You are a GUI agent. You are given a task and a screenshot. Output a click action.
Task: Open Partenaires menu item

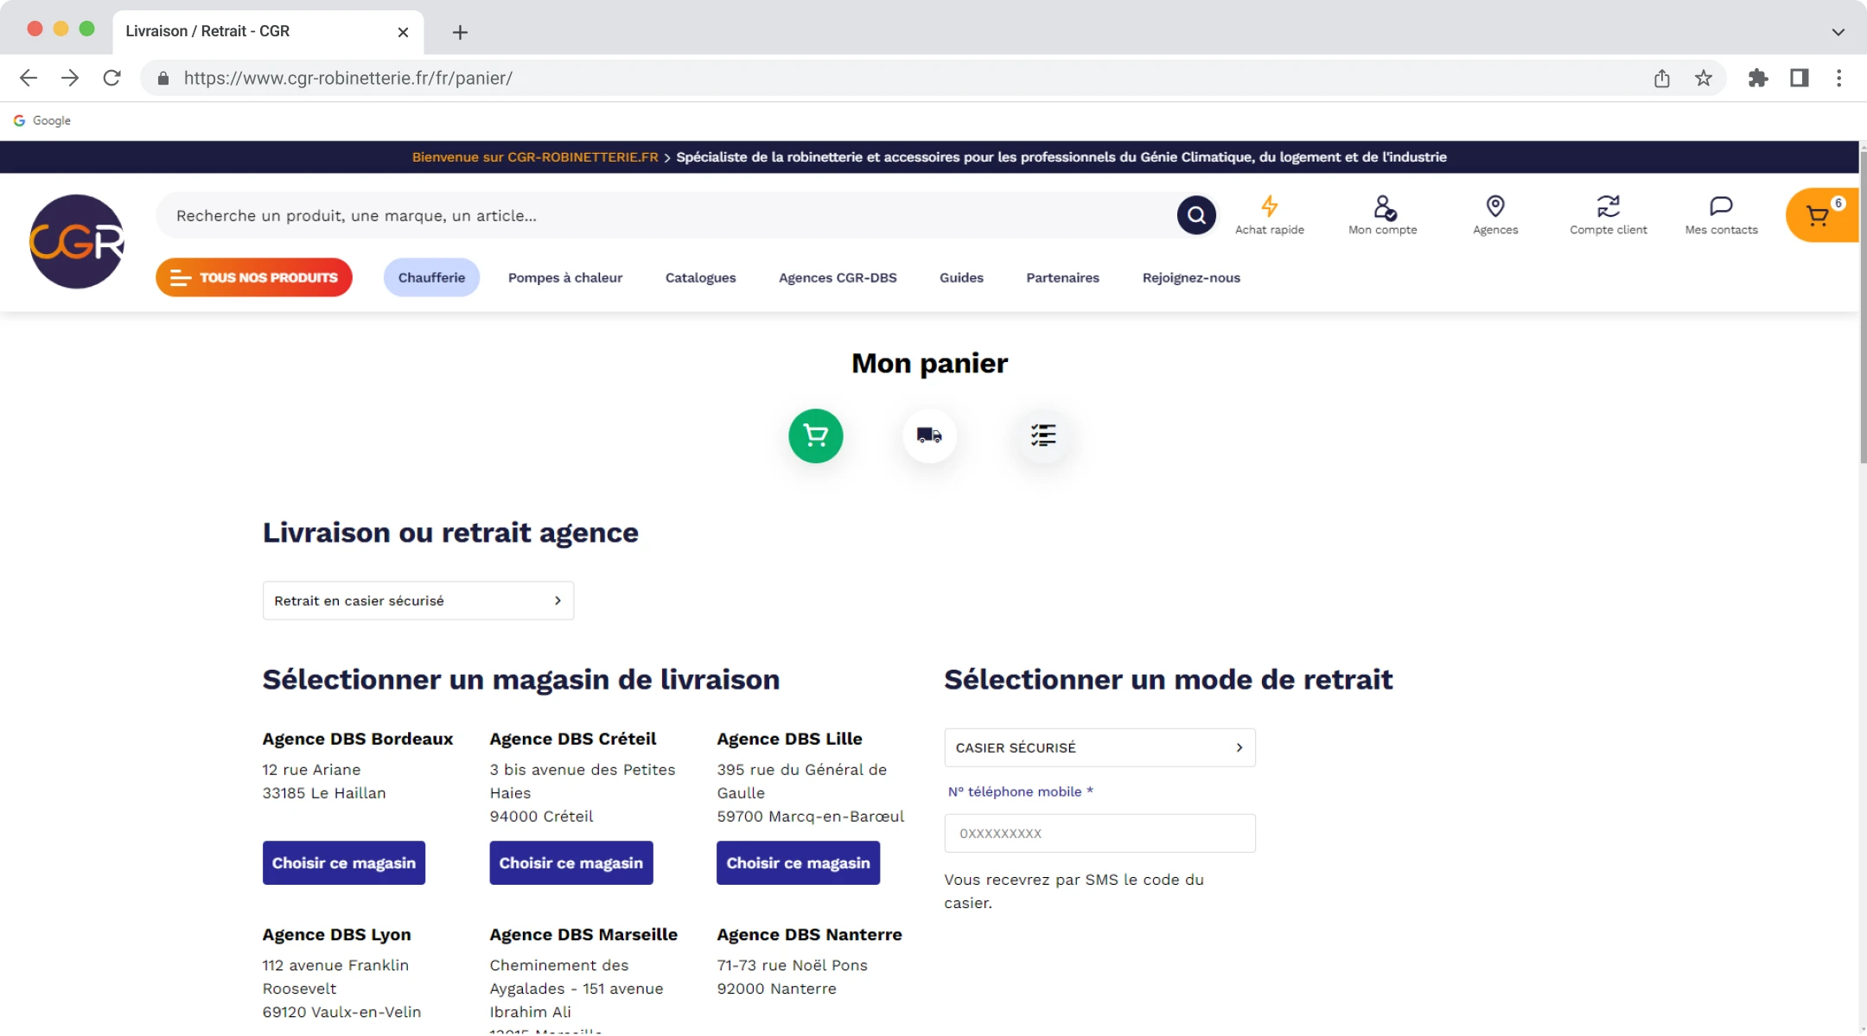pyautogui.click(x=1062, y=277)
